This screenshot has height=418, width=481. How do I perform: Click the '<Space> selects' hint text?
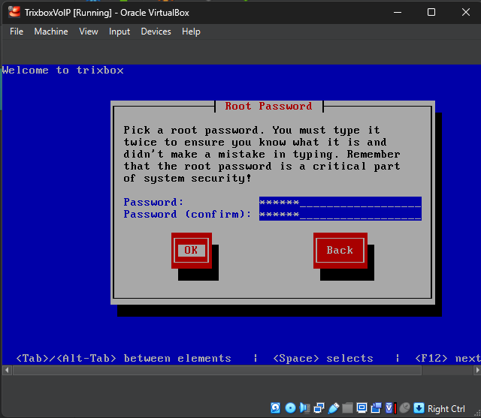coord(323,358)
